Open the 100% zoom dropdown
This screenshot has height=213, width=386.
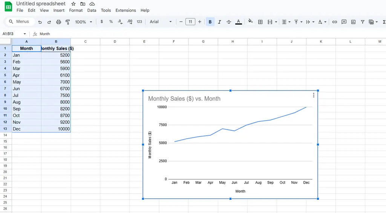(x=83, y=22)
